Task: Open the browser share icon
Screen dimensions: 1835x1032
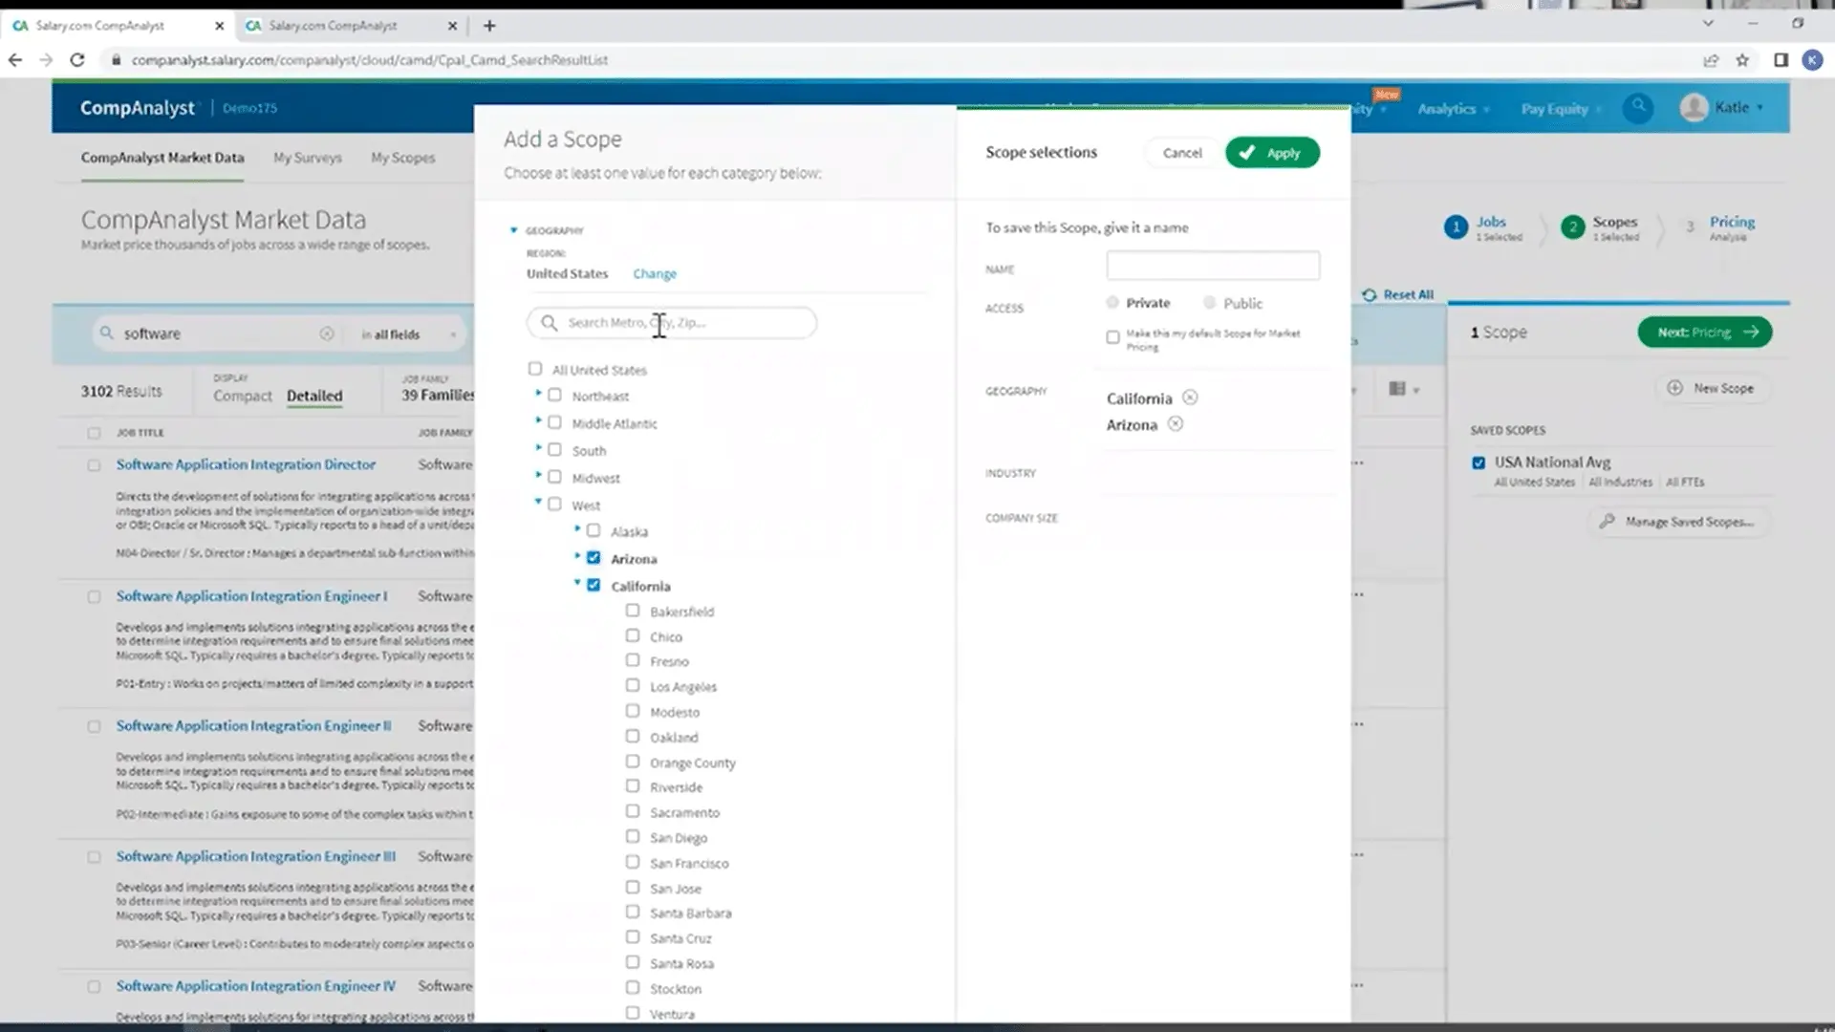Action: (1711, 60)
